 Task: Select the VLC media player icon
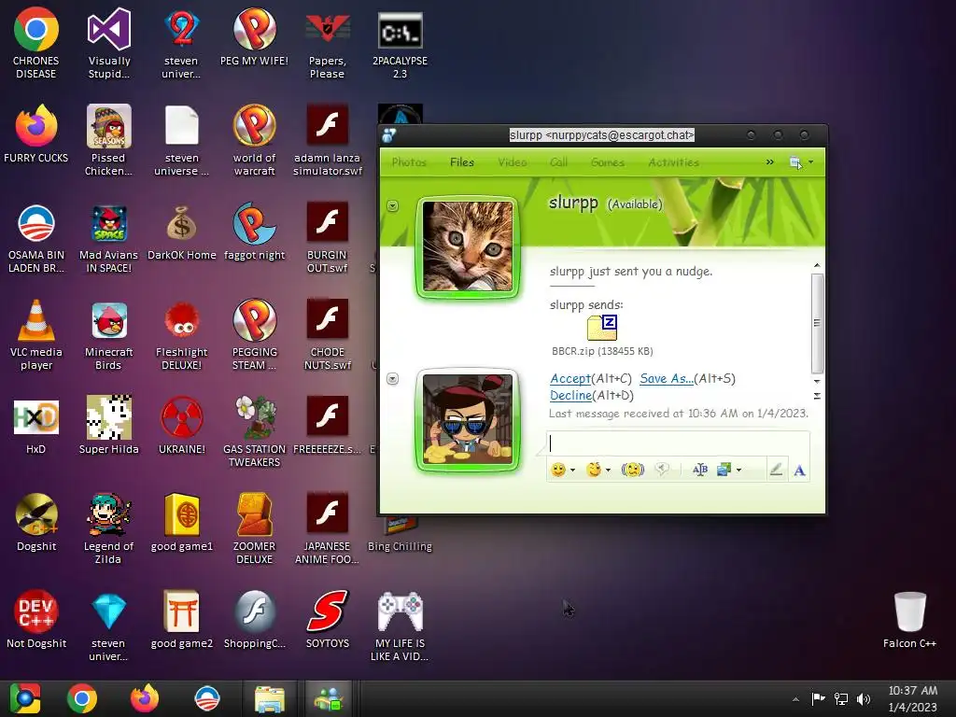click(36, 335)
